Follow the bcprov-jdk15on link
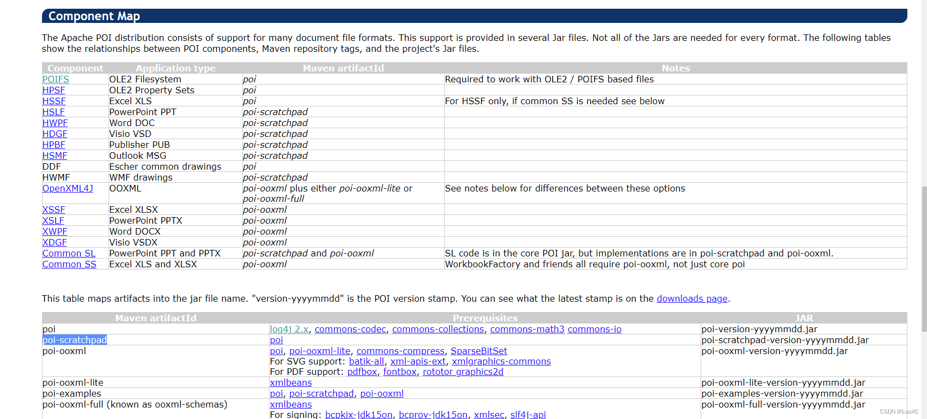Viewport: 927px width, 419px height. [x=433, y=415]
